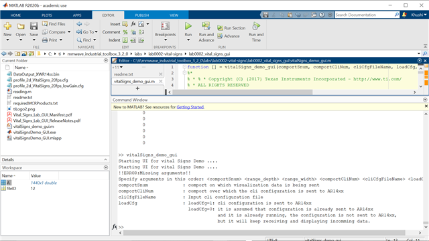Open the Khushi user account dropdown
429x241 pixels.
(x=418, y=15)
